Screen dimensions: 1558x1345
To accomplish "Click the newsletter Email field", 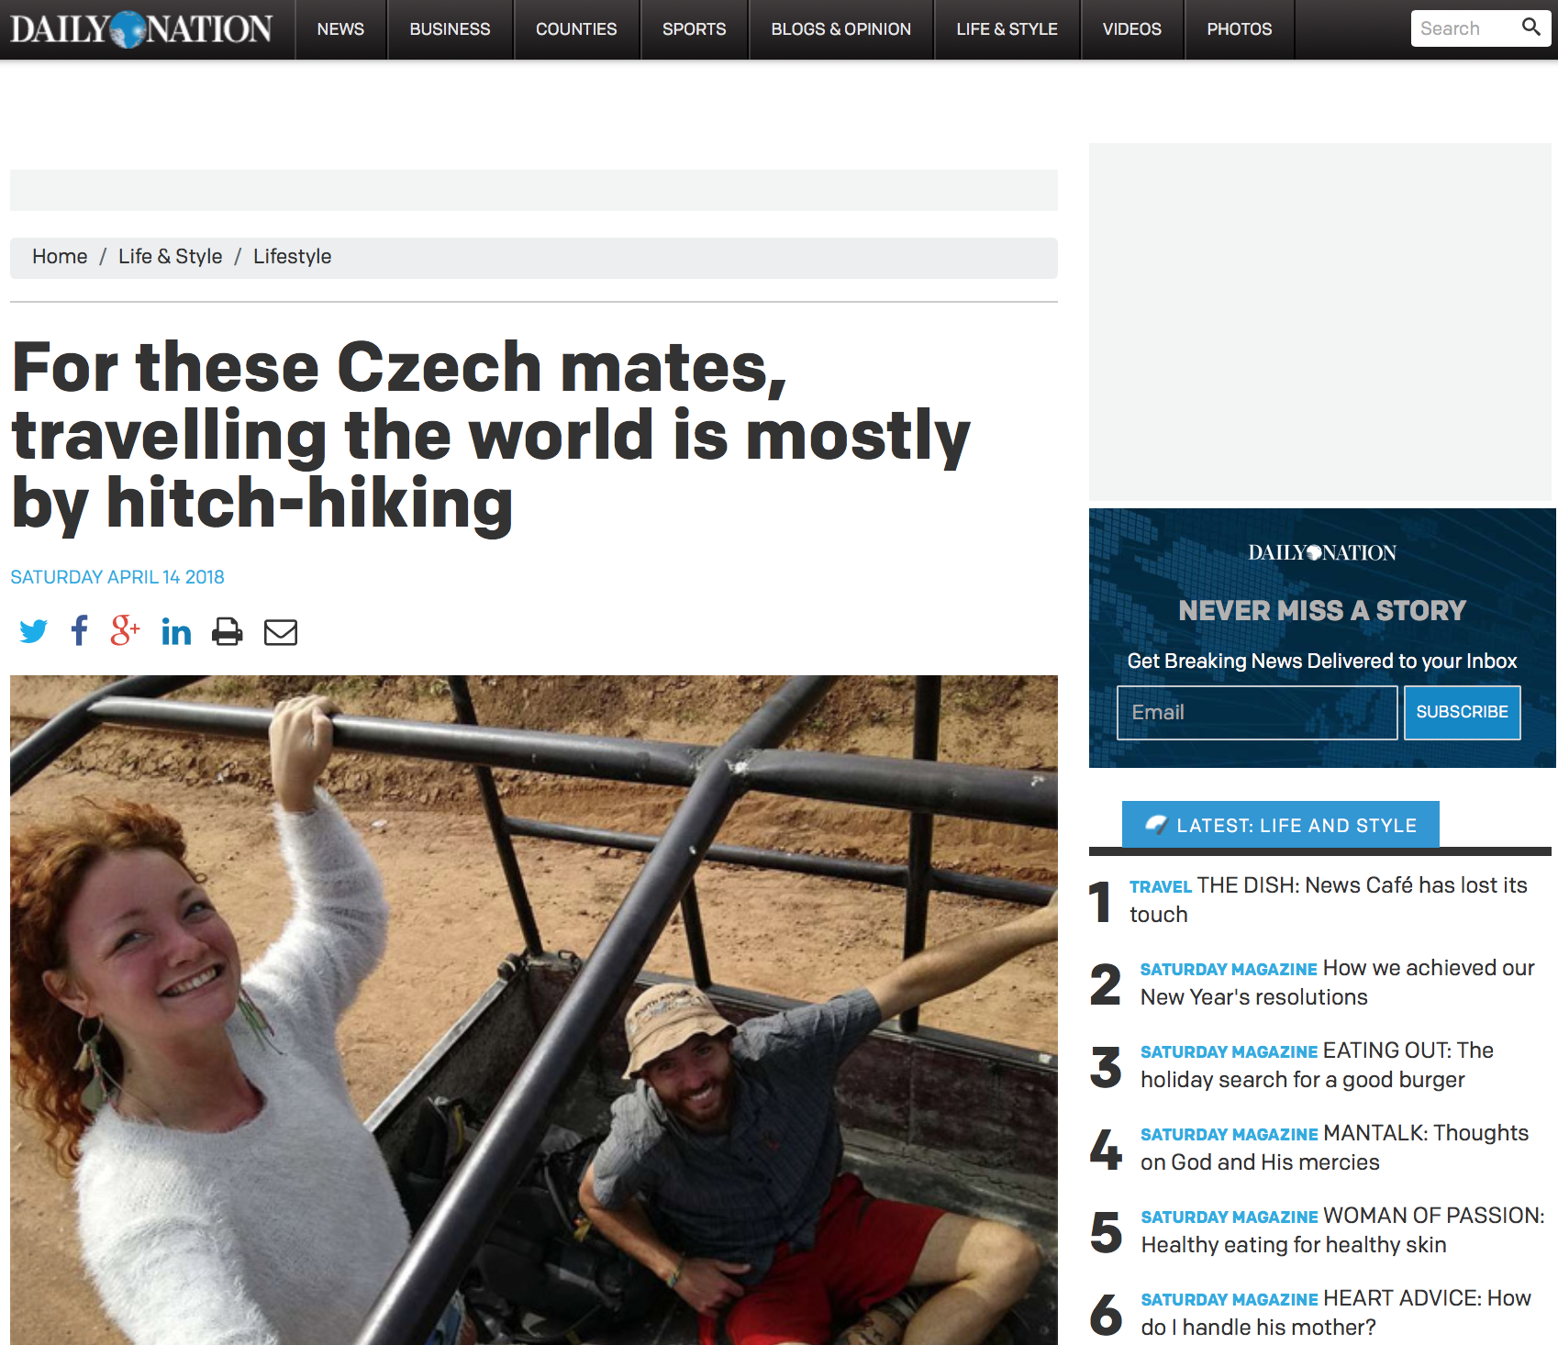I will click(1257, 713).
